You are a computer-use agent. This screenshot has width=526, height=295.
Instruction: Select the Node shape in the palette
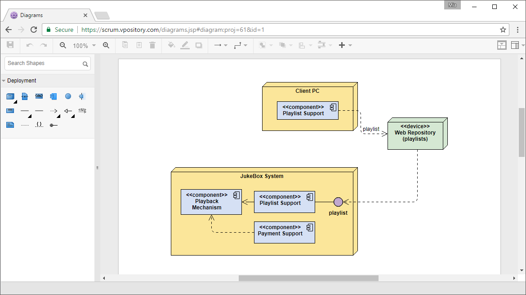10,97
